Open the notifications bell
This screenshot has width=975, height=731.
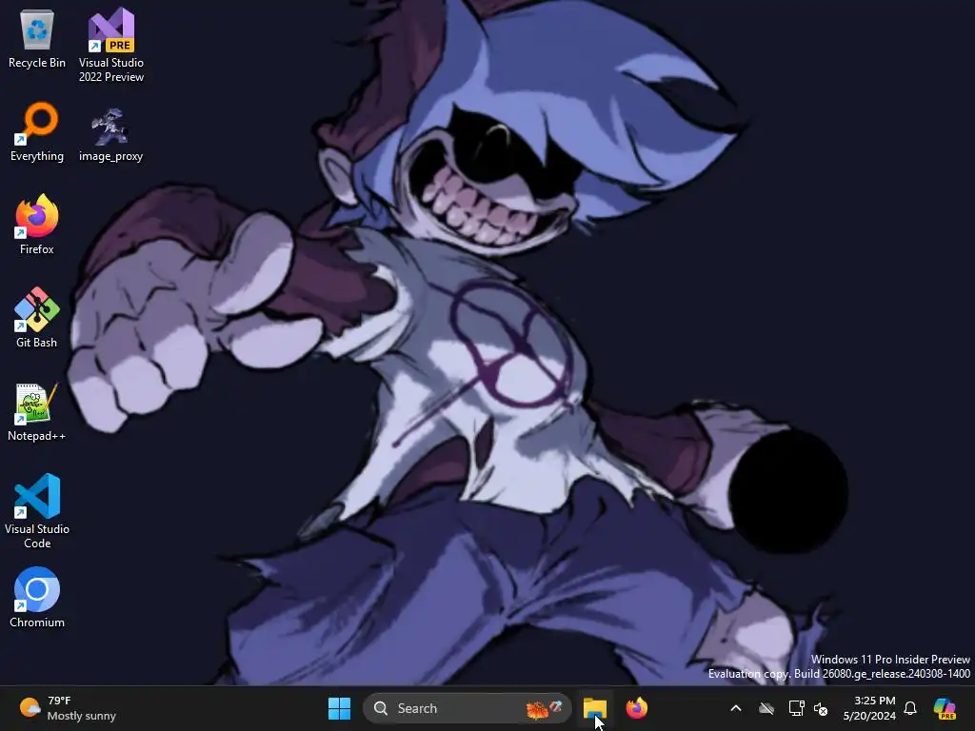[910, 708]
